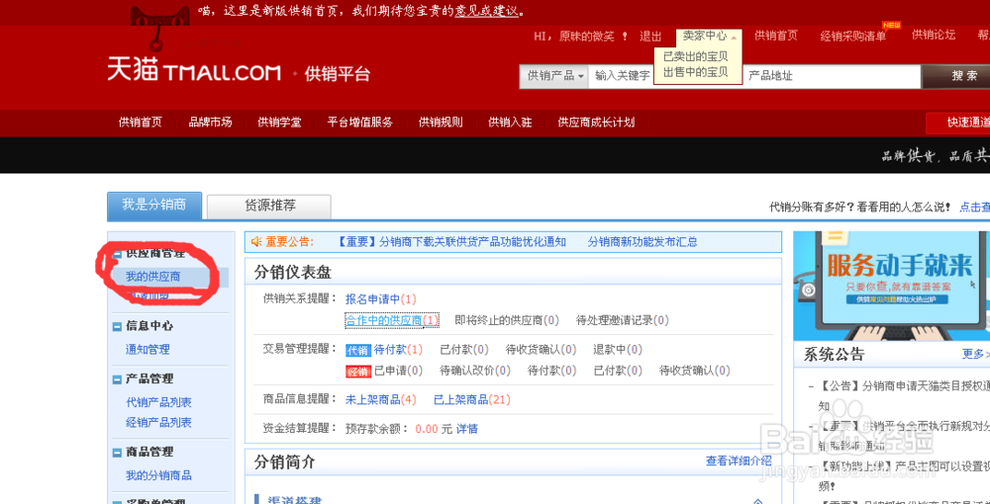Open 供销首页 in the navigation bar
This screenshot has width=990, height=504.
[141, 123]
